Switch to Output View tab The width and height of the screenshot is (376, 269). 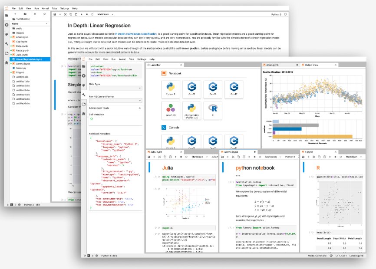point(319,65)
